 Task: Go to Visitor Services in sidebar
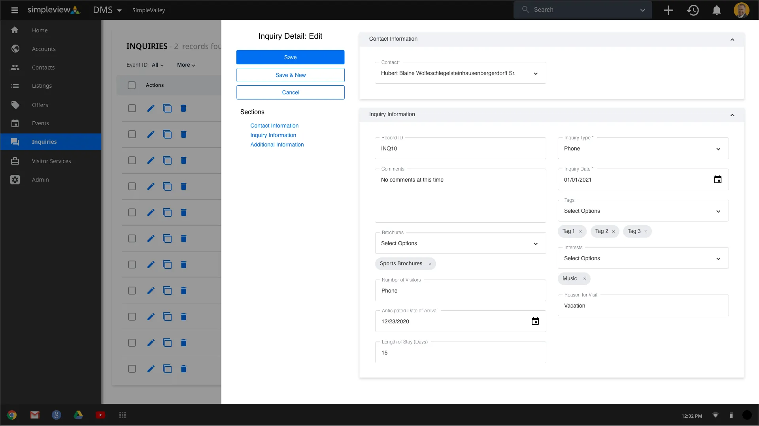[51, 161]
